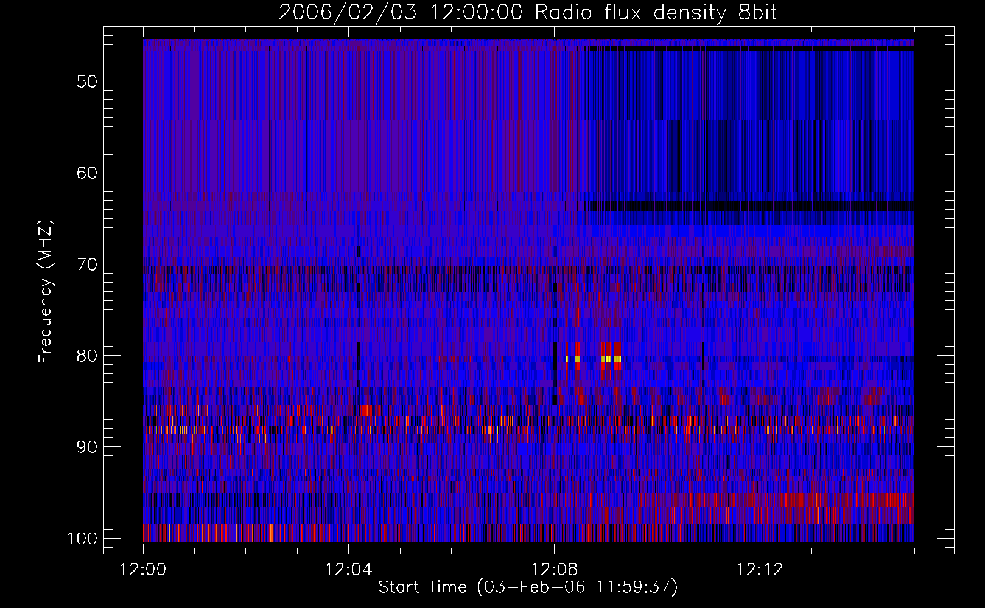Click the 12:04 time tick label
Viewport: 985px width, 608px height.
point(348,570)
